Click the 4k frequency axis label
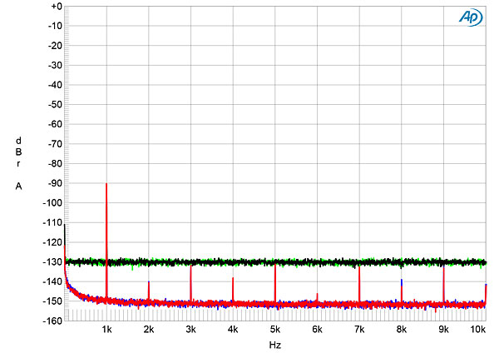Image resolution: width=499 pixels, height=358 pixels. pos(233,330)
